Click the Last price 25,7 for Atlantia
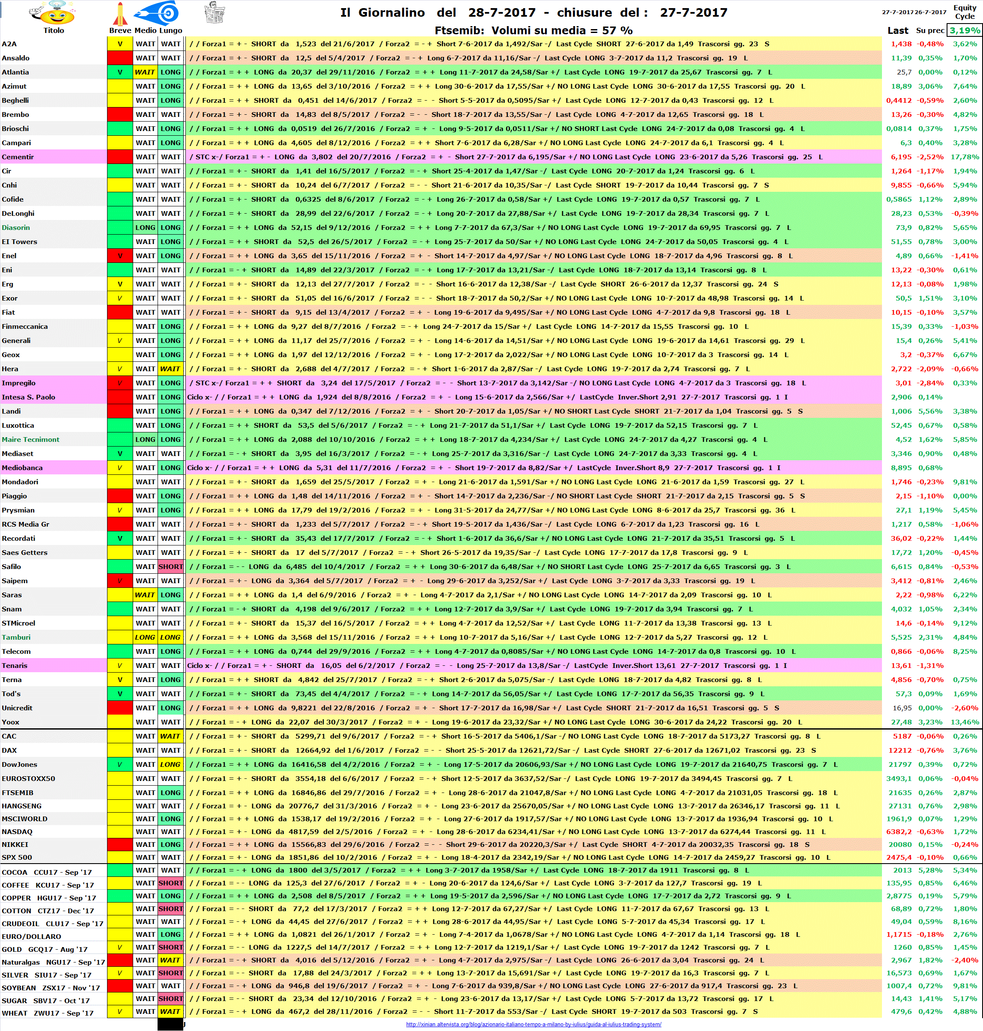Screen dimensions: 983x1031 pyautogui.click(x=904, y=72)
